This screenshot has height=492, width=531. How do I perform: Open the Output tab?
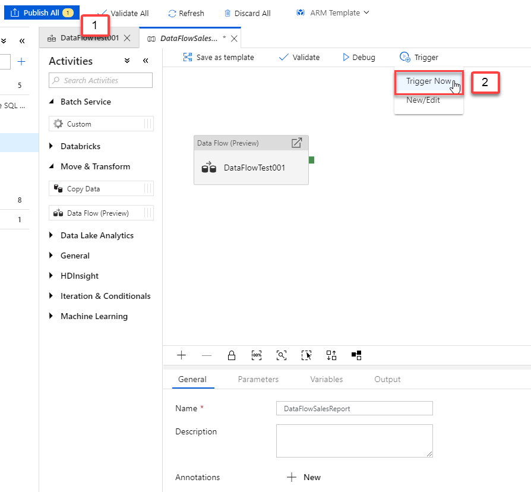[387, 379]
